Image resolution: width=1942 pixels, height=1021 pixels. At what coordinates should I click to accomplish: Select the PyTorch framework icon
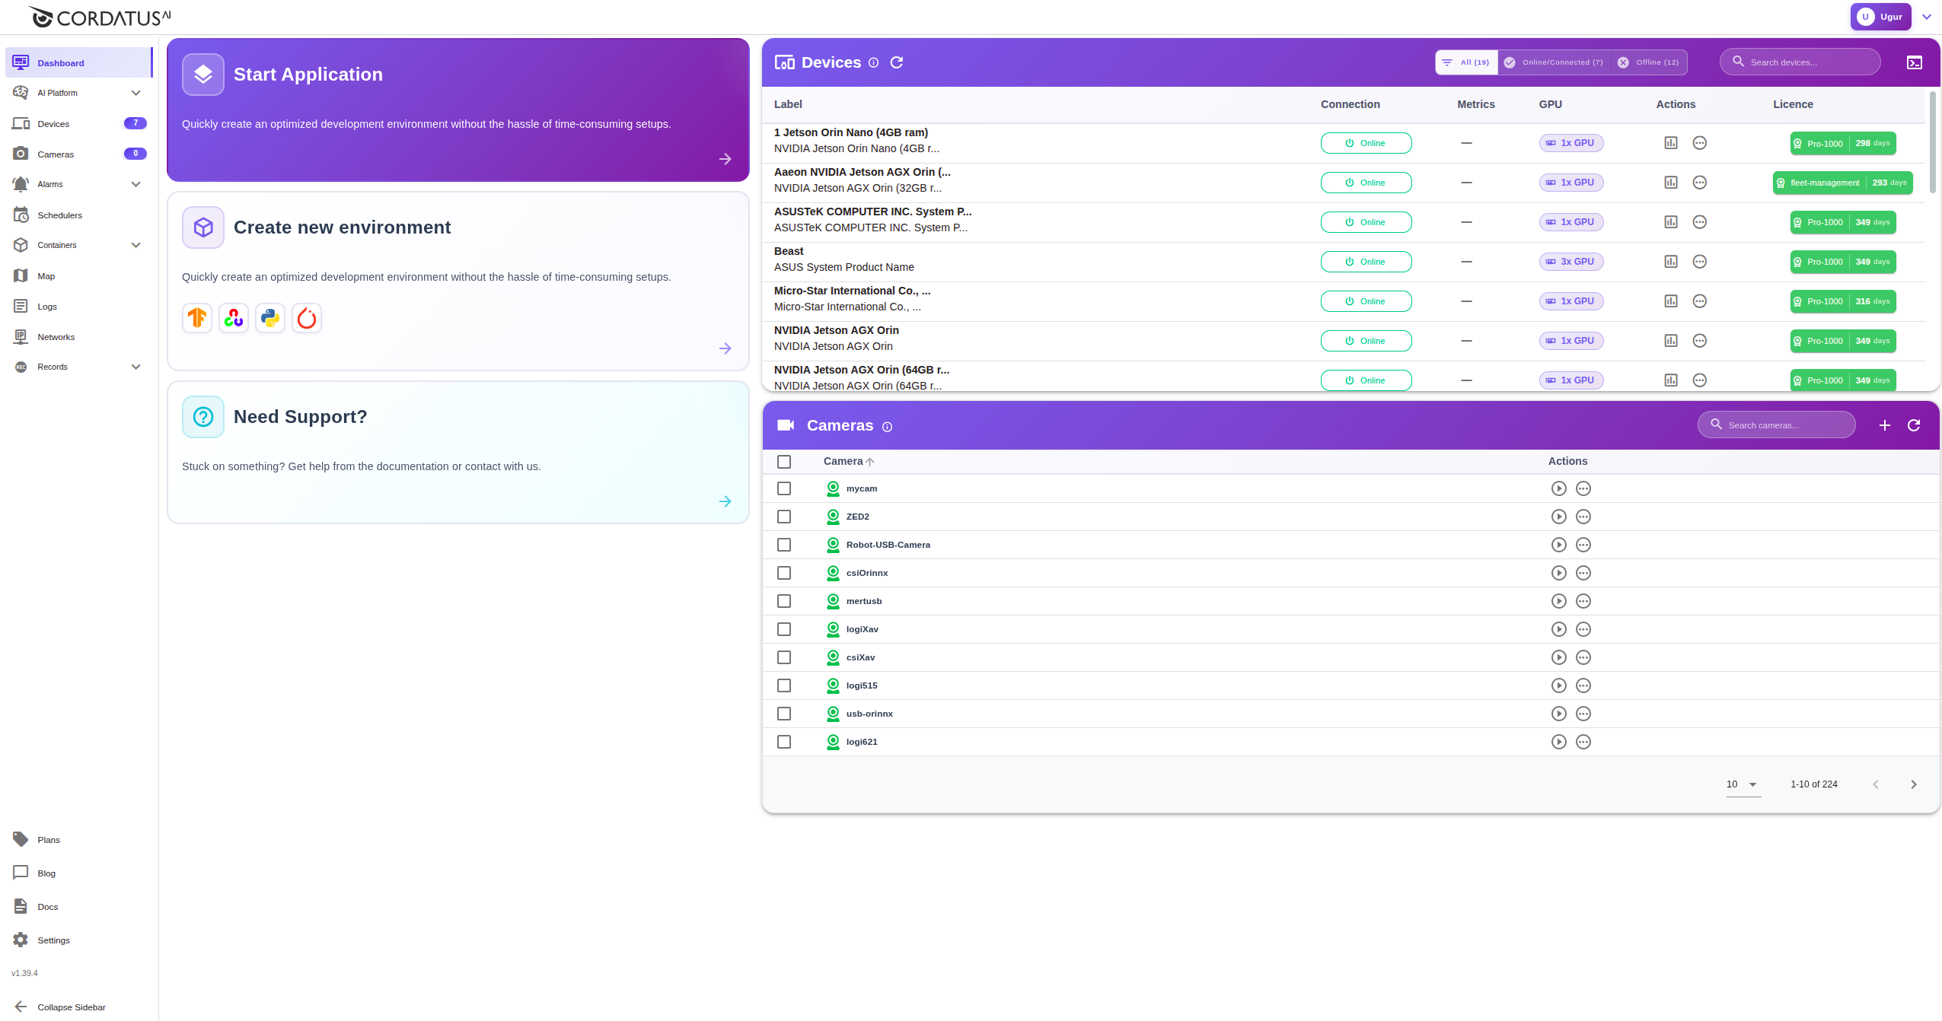(306, 318)
